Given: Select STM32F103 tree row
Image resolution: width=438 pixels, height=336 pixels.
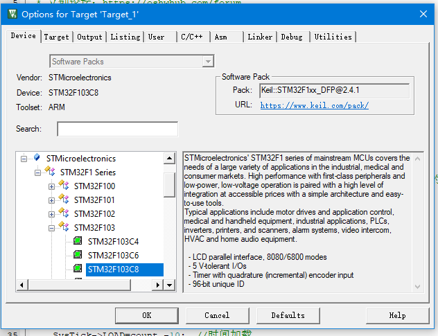Looking at the screenshot, I should click(x=94, y=228).
